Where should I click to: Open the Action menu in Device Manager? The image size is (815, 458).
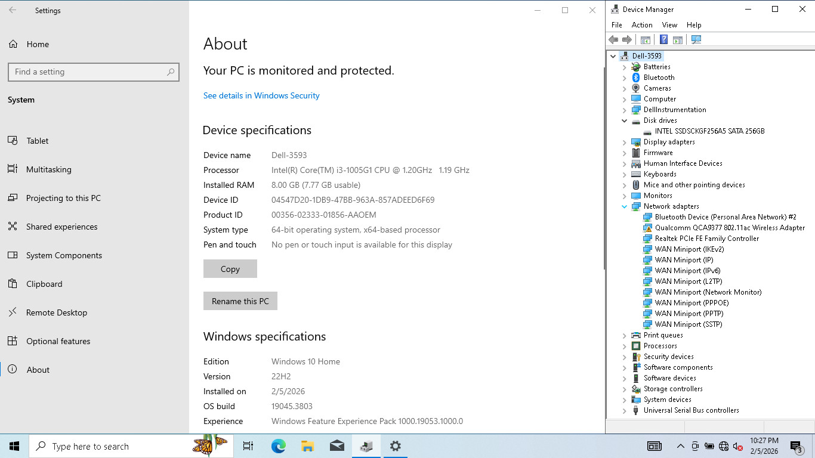click(642, 25)
